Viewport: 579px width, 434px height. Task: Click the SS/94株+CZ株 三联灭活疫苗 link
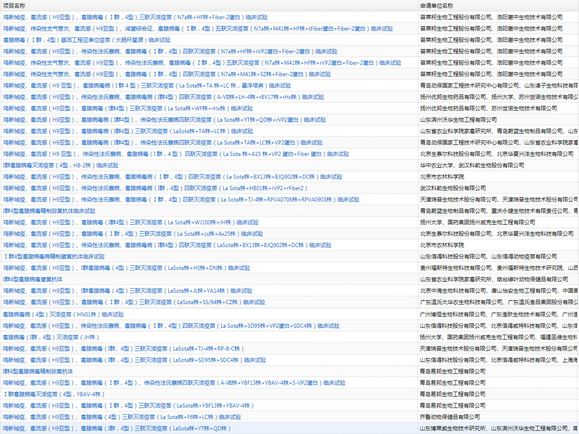[x=134, y=302]
